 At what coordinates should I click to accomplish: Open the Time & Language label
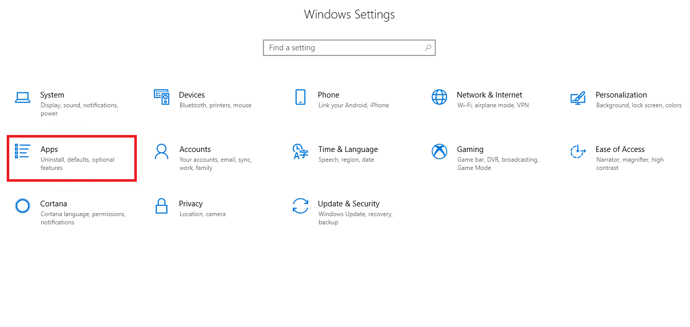tap(348, 149)
